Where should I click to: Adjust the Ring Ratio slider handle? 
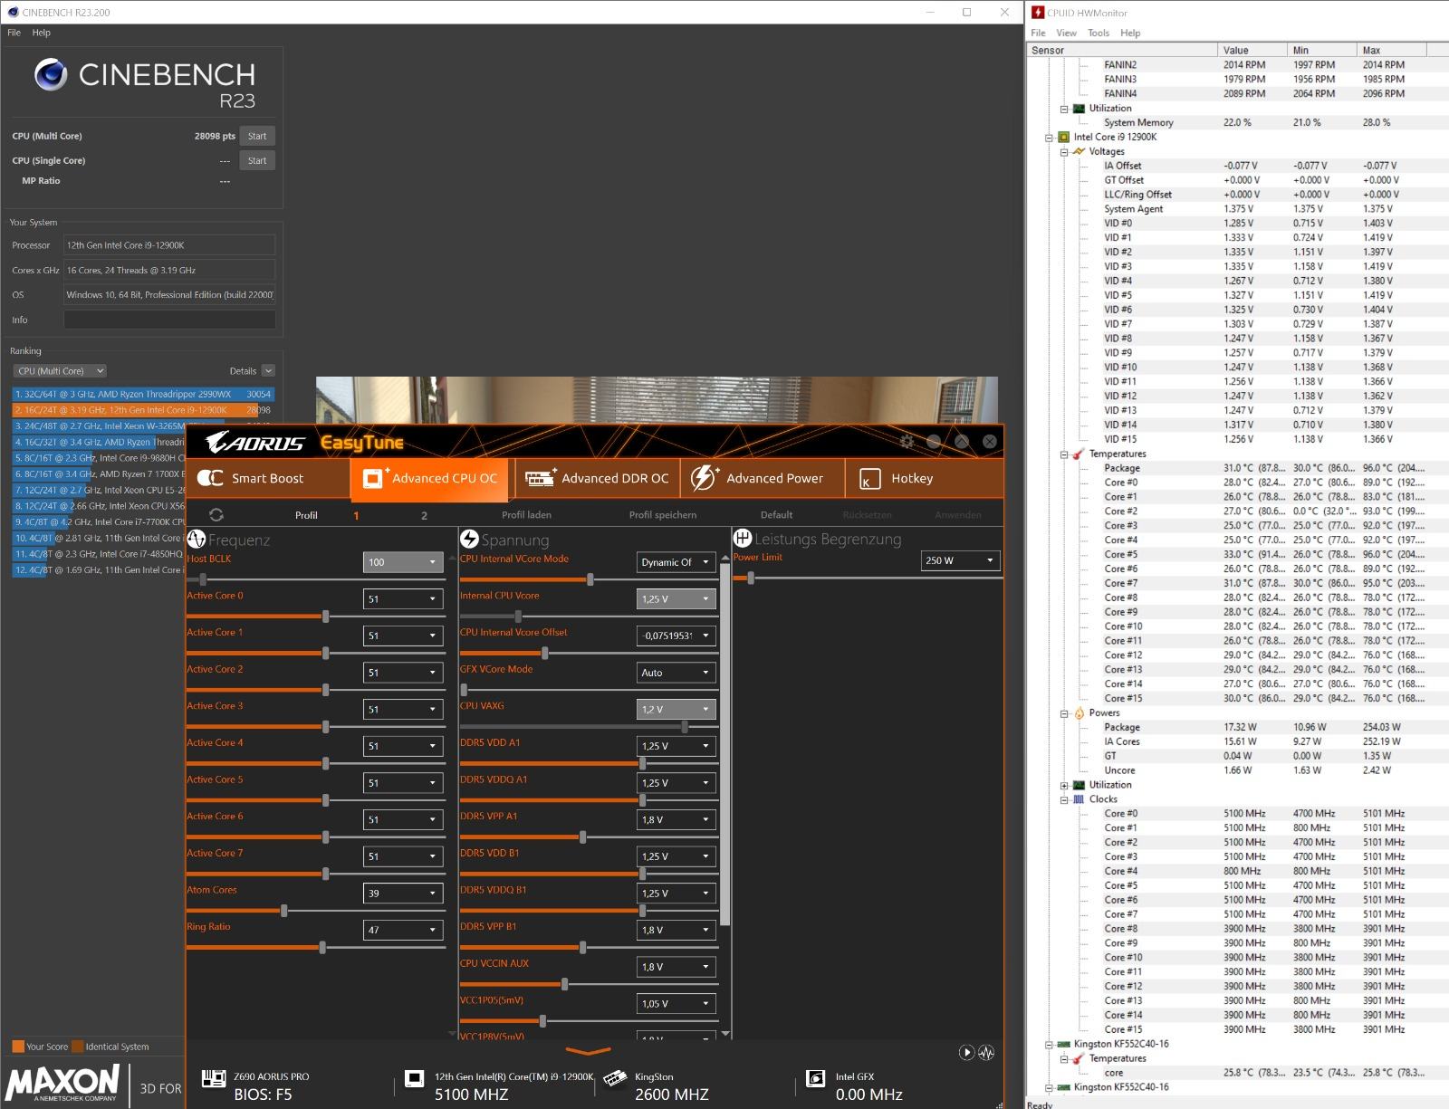click(x=322, y=947)
